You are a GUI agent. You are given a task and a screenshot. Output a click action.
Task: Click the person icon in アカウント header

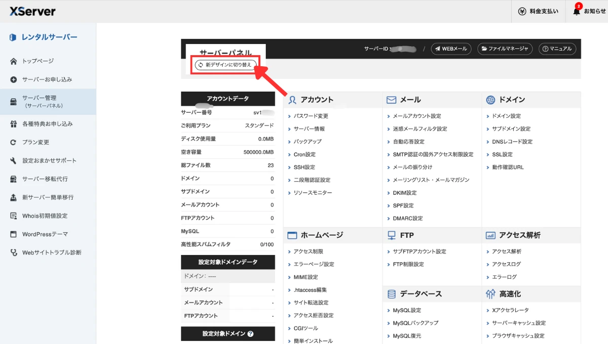(292, 100)
